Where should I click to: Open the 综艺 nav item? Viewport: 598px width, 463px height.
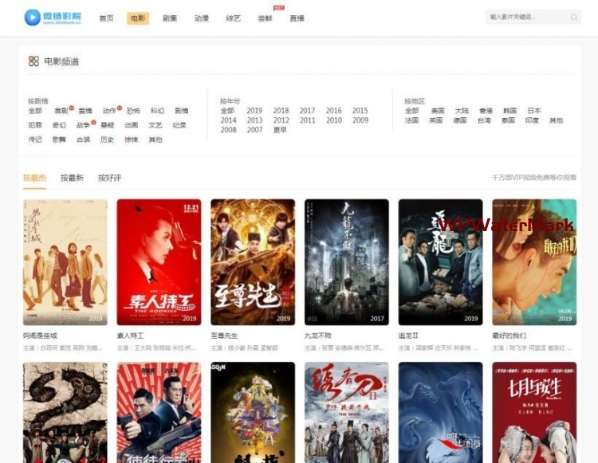233,18
